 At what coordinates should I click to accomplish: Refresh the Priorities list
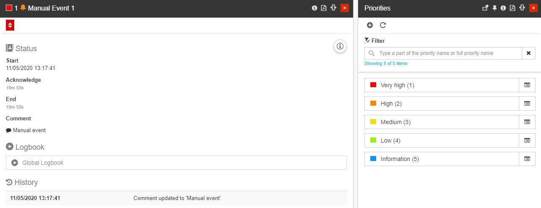tap(383, 25)
